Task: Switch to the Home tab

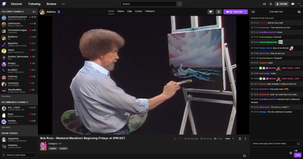Action: pyautogui.click(x=111, y=12)
